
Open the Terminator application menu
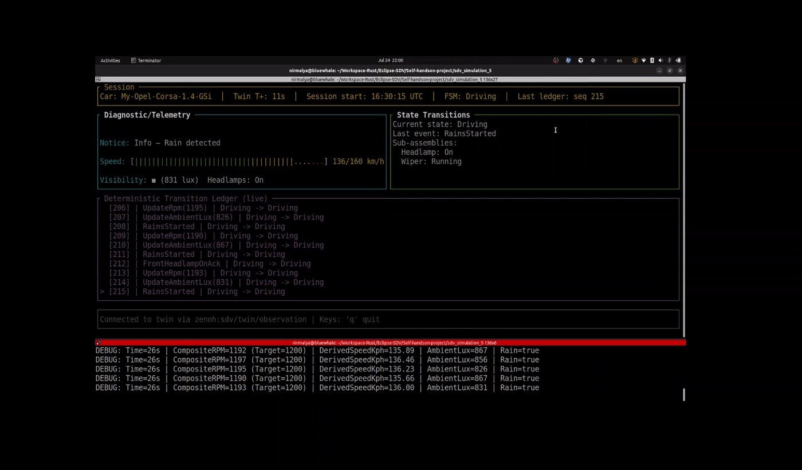[146, 60]
